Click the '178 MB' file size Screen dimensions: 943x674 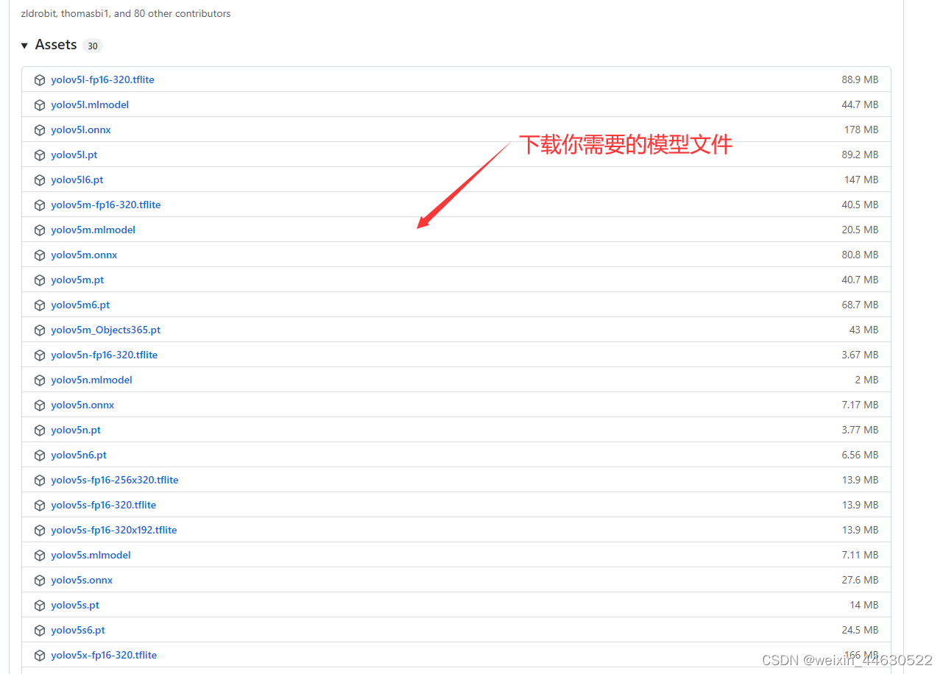point(861,130)
